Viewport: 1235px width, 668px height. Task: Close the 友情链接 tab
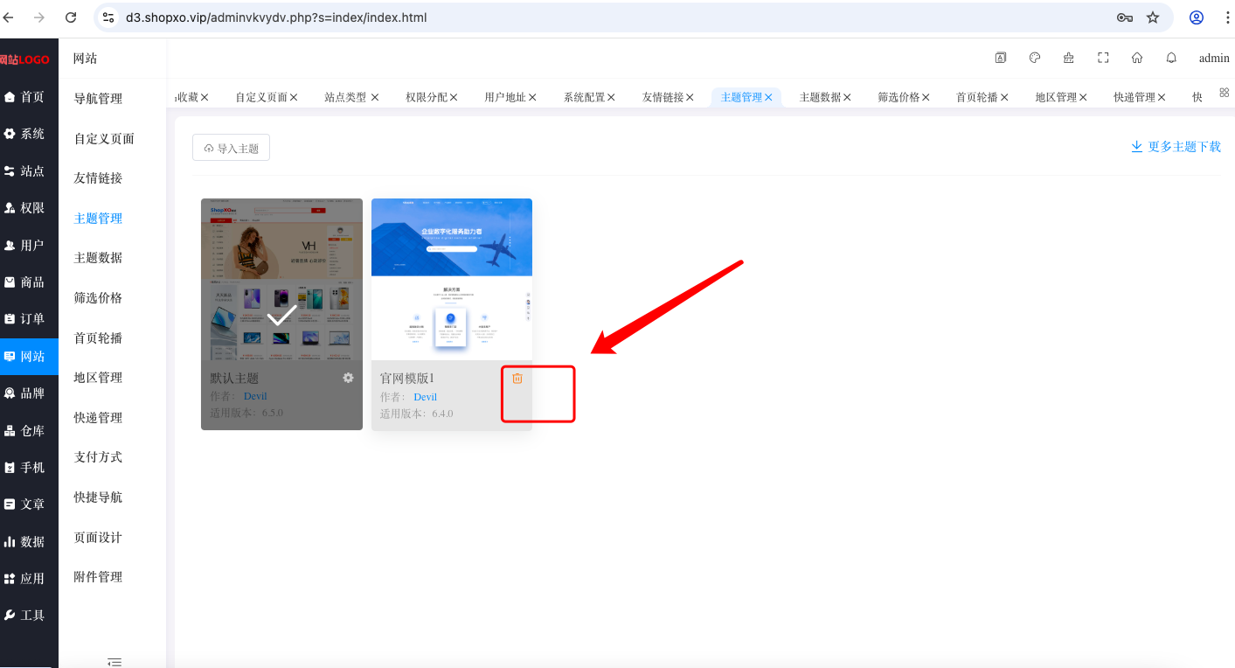click(690, 98)
